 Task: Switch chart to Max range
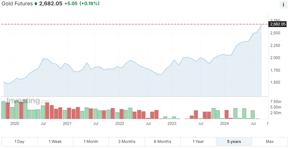(x=270, y=142)
